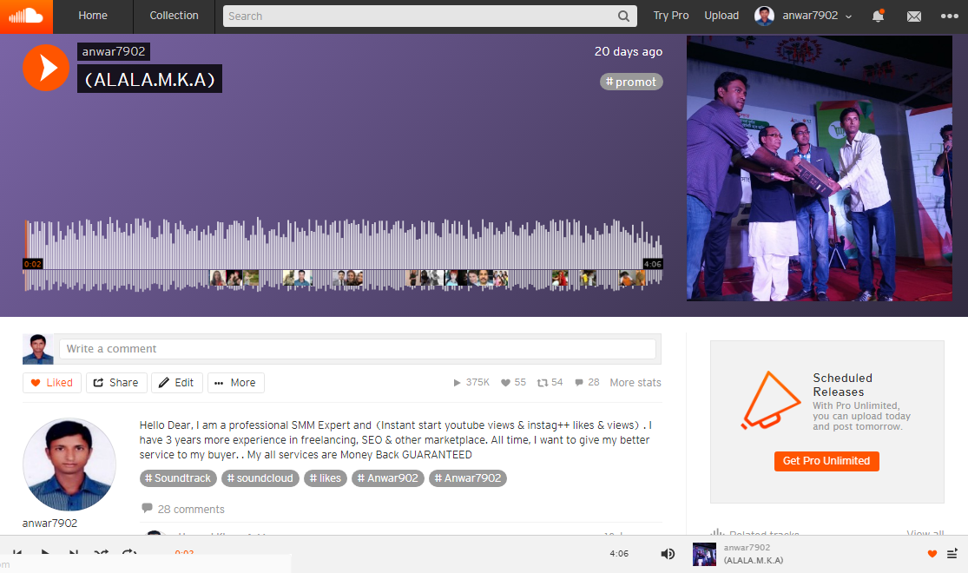Click the commenter avatar beside comment box
968x573 pixels.
click(x=37, y=349)
